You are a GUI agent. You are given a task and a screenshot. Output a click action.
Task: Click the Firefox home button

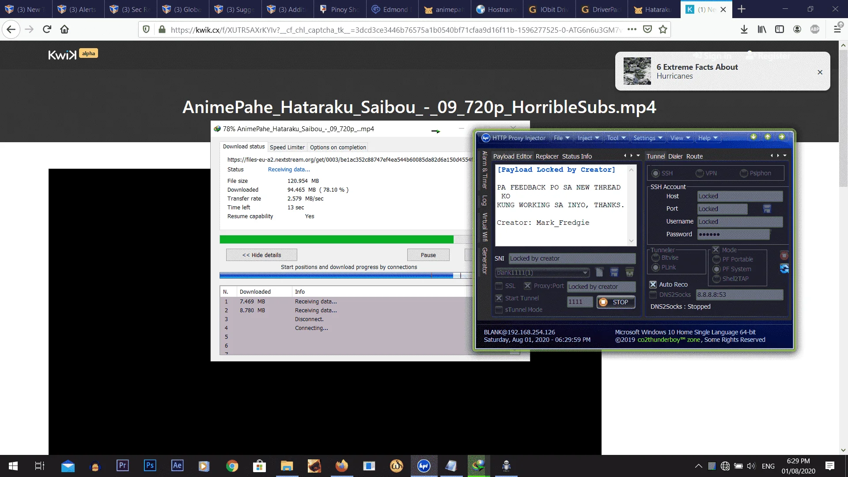pos(64,29)
